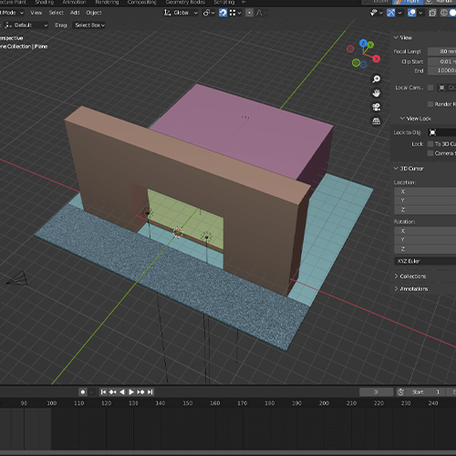Enable Lock To 3D Cursor checkbox
The width and height of the screenshot is (456, 456).
pos(430,144)
